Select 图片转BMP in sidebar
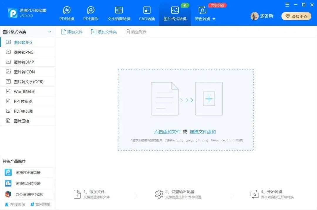 tap(28, 62)
